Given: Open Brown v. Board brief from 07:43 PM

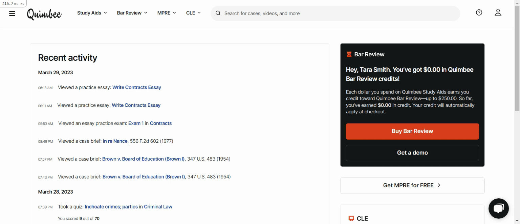Looking at the screenshot, I should 144,177.
